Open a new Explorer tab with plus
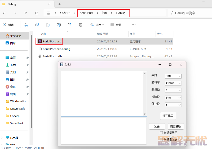Viewport: 212px width, 149px height. click(59, 4)
